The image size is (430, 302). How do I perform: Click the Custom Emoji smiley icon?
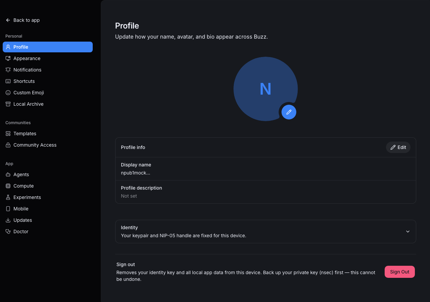(8, 93)
